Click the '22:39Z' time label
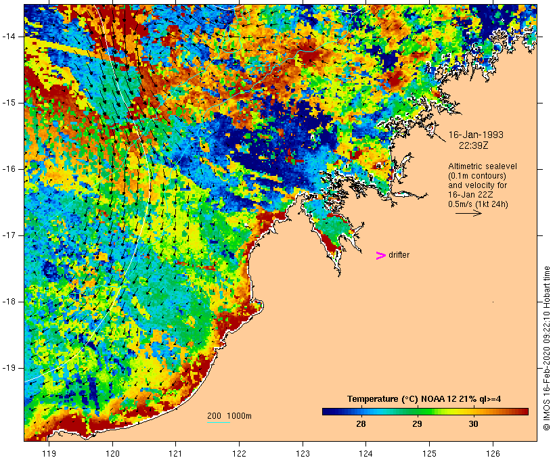Viewport: 555px width, 460px height. 474,145
